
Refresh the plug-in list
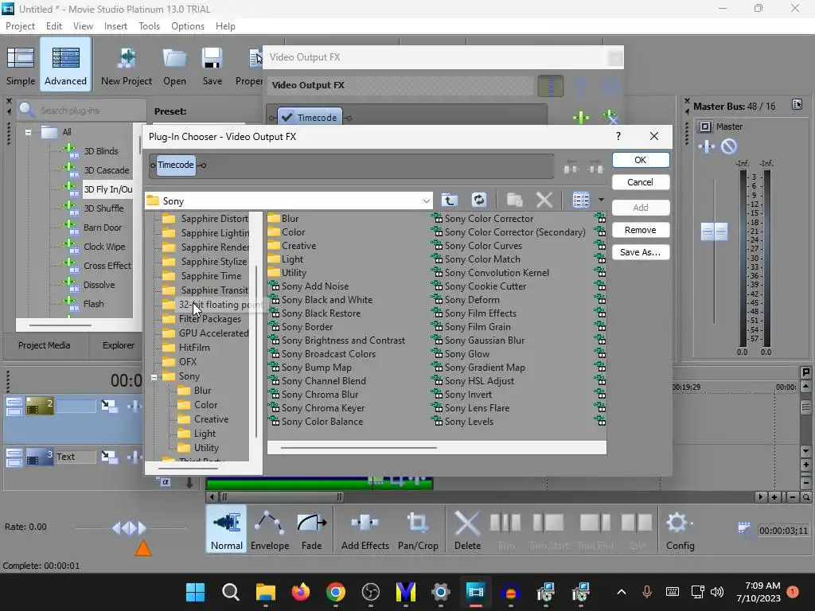click(478, 200)
